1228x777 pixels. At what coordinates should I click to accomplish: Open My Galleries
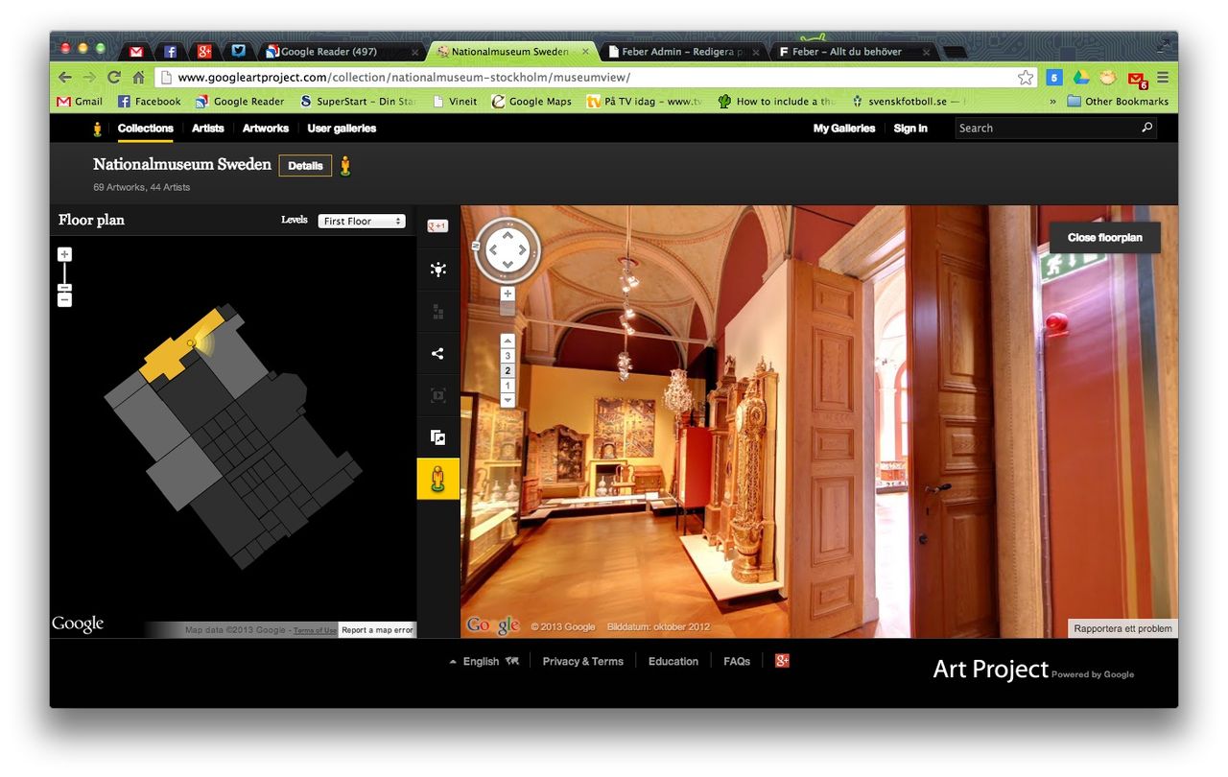(844, 128)
